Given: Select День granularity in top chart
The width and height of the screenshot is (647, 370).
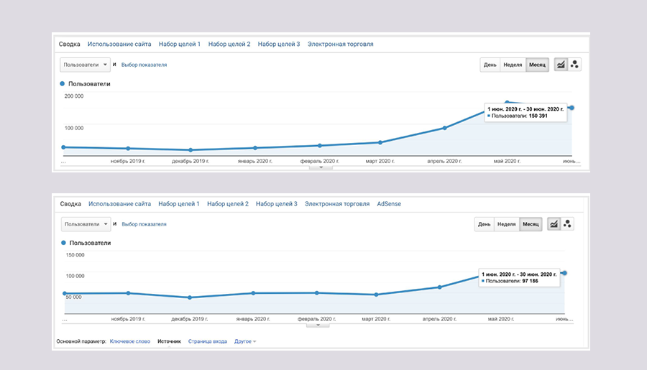Looking at the screenshot, I should pos(490,65).
